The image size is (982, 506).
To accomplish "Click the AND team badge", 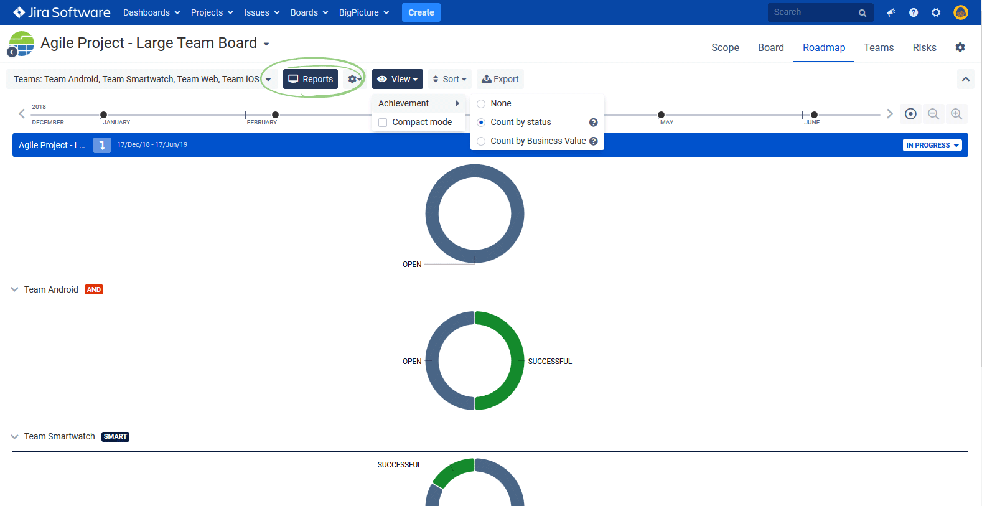I will tap(94, 289).
